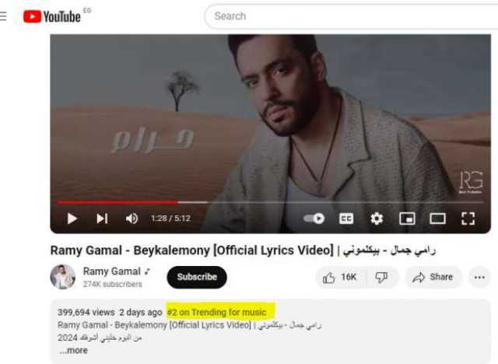The width and height of the screenshot is (498, 364).
Task: Go to YouTube home via logo
Action: (52, 16)
